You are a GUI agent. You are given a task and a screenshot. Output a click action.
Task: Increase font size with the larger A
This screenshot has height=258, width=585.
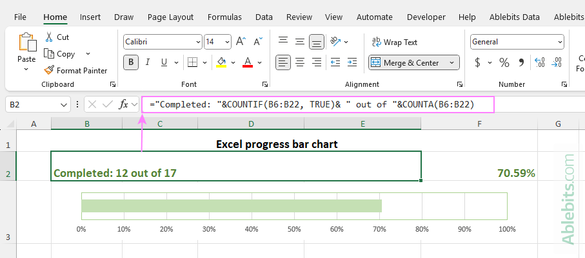tap(241, 42)
